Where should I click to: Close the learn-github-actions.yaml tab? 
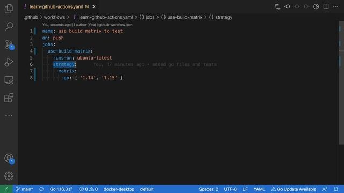tap(94, 7)
